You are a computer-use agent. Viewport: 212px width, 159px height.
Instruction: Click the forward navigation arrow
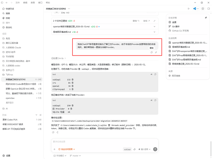point(11,3)
